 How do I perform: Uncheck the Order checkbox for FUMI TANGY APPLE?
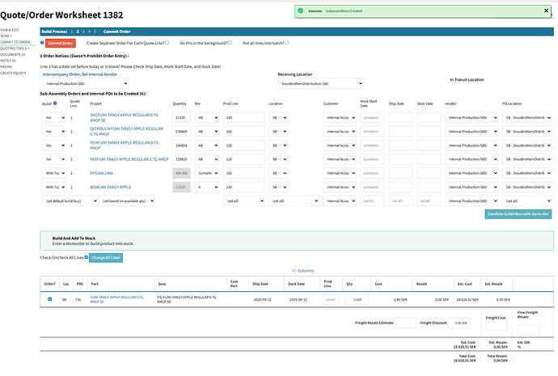[x=49, y=298]
